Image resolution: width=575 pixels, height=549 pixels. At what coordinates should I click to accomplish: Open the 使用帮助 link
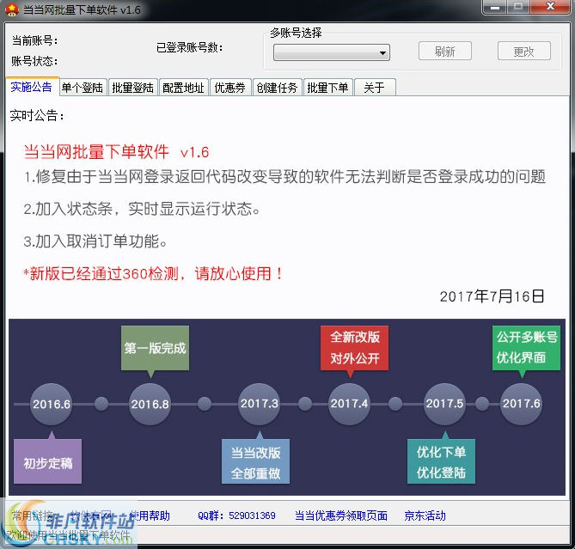[x=150, y=515]
